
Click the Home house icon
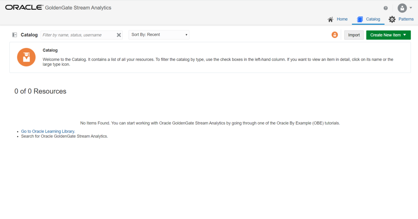click(x=331, y=19)
